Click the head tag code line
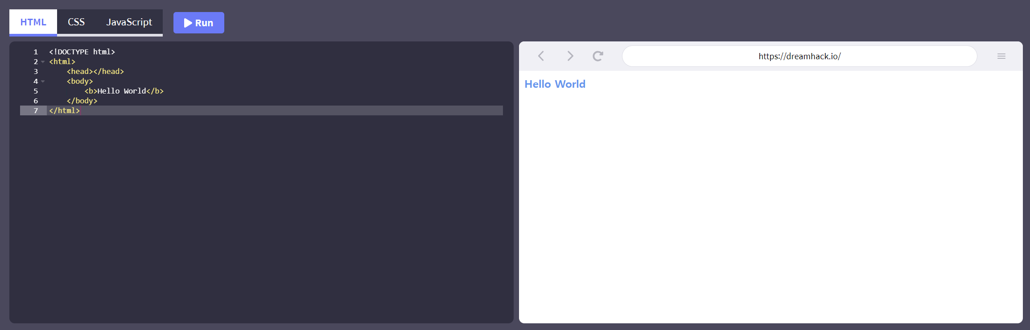The image size is (1030, 330). (x=95, y=71)
